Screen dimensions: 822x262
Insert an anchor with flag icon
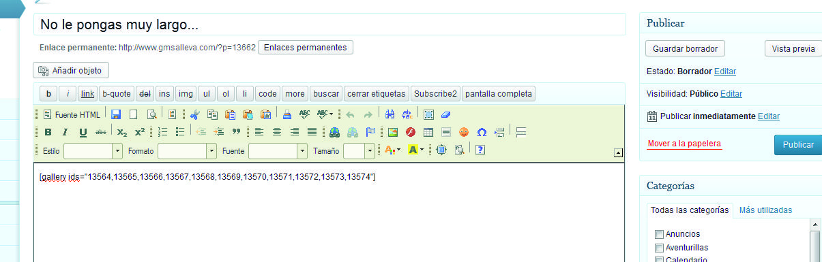[x=370, y=132]
